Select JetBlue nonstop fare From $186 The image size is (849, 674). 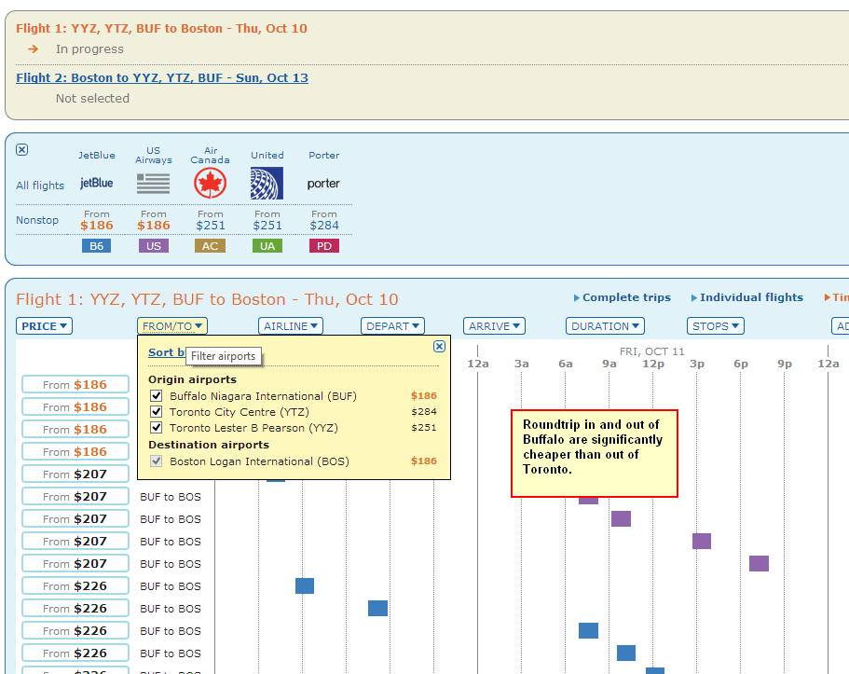[x=96, y=221]
